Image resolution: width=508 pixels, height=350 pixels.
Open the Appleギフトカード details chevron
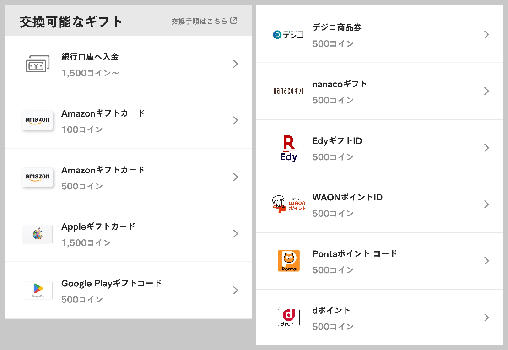[236, 233]
